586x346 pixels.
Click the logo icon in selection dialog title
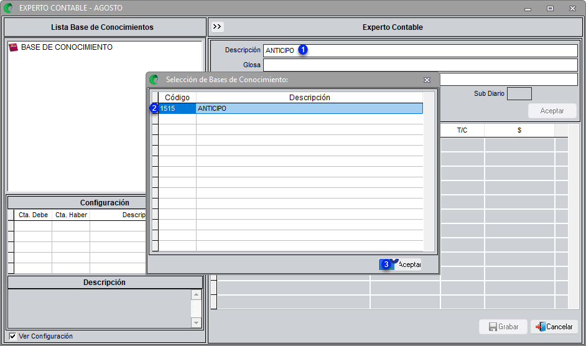click(x=154, y=80)
